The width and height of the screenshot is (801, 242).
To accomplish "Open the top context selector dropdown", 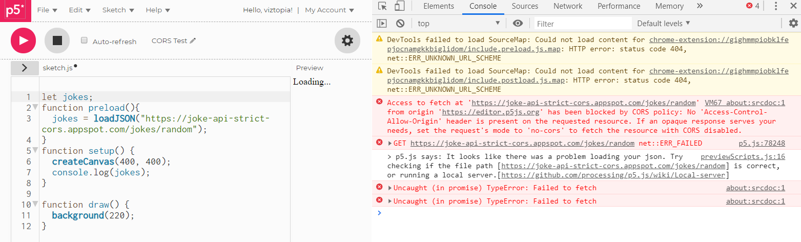I will [458, 23].
